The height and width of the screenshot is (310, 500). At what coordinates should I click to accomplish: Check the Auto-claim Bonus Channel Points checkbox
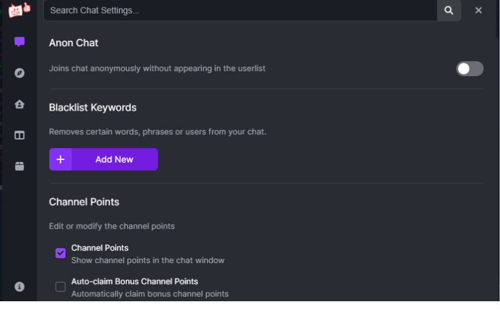(60, 287)
